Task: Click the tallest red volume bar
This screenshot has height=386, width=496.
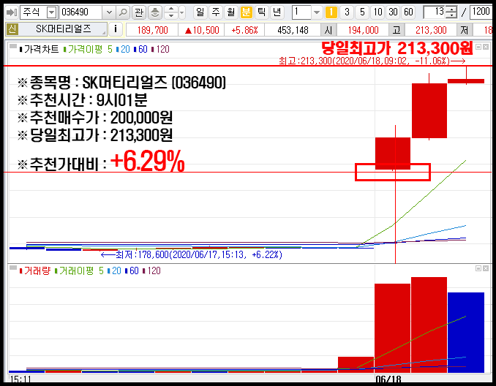Action: [x=429, y=325]
